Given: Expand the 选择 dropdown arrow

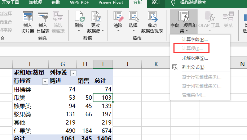Looking at the screenshot, I should tap(133, 31).
